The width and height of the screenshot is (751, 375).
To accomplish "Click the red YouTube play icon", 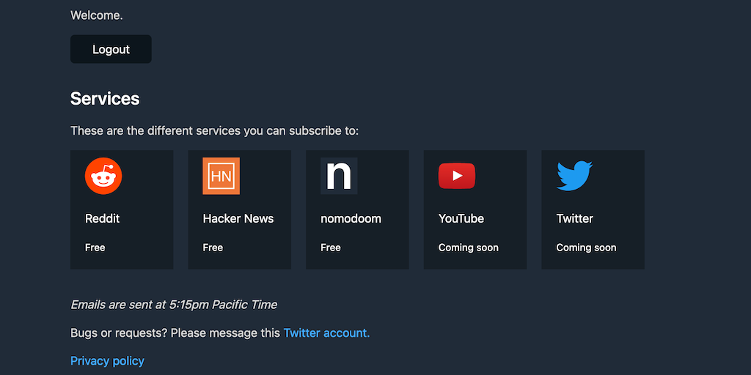I will 457,176.
